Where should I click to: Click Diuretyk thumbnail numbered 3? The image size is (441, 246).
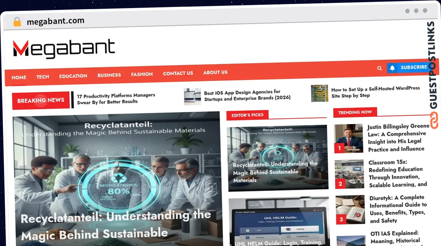350,210
